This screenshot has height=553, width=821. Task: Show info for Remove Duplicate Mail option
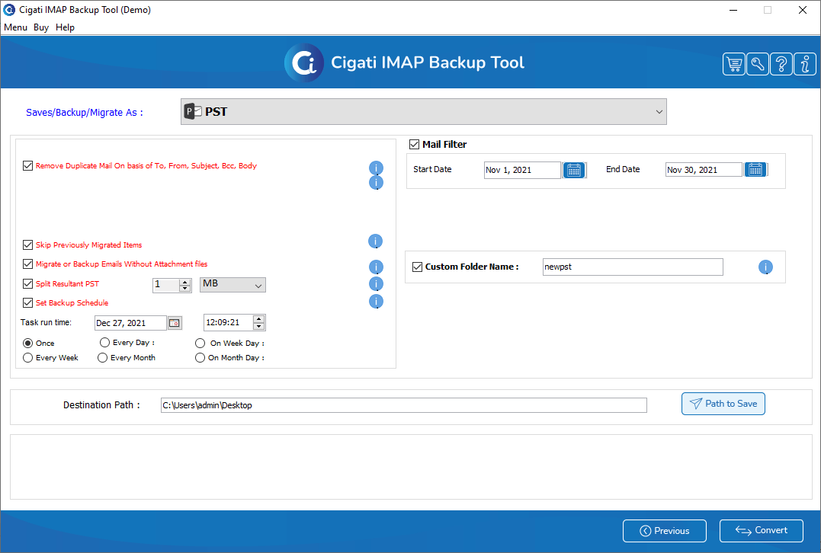point(376,168)
